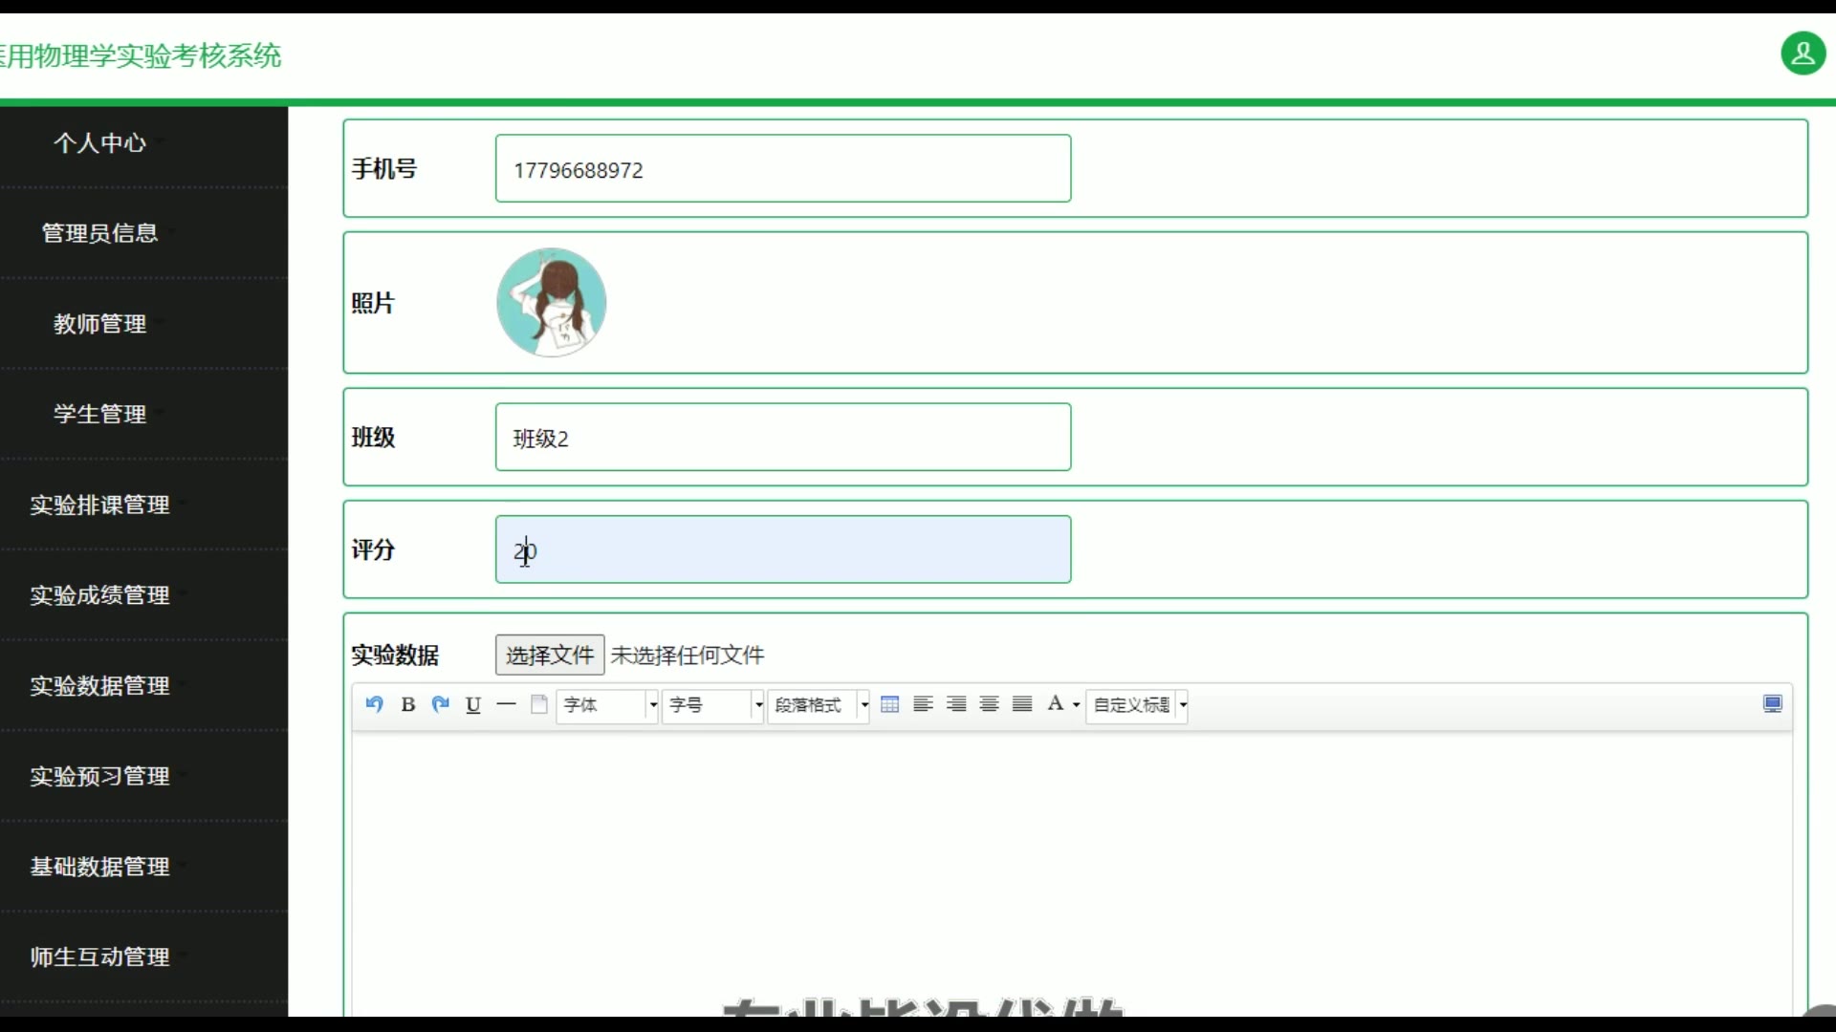Open 学生管理 in the sidebar
1836x1032 pixels.
100,414
